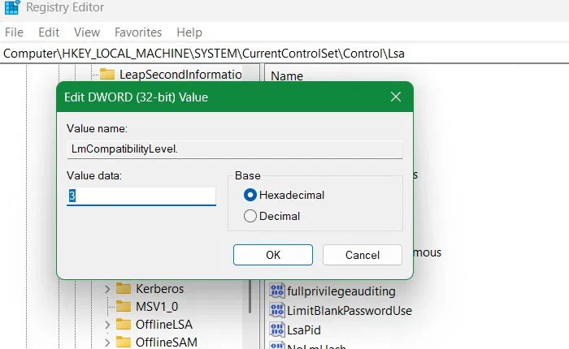
Task: Open the View menu
Action: click(87, 32)
